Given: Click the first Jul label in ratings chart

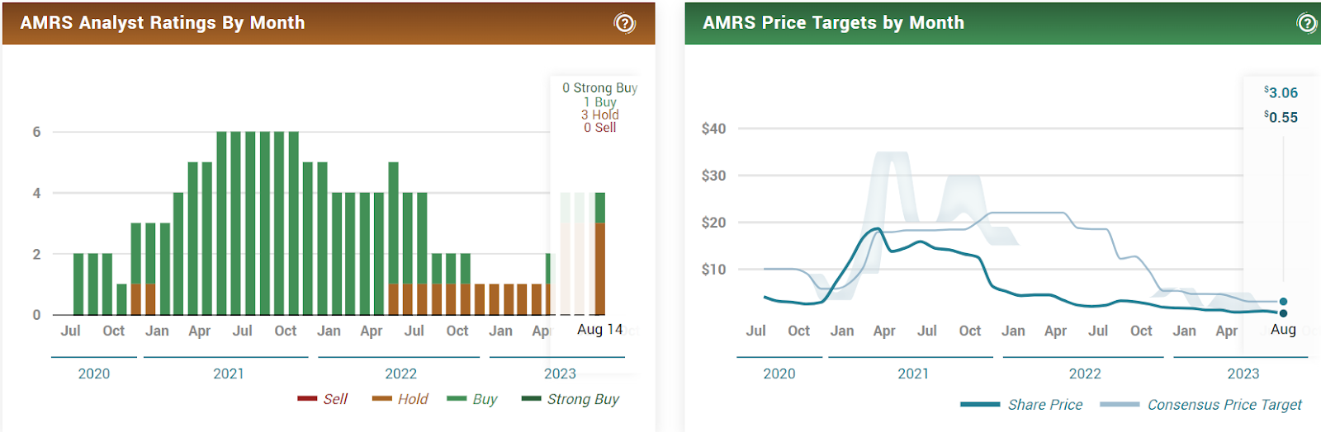Looking at the screenshot, I should (71, 331).
